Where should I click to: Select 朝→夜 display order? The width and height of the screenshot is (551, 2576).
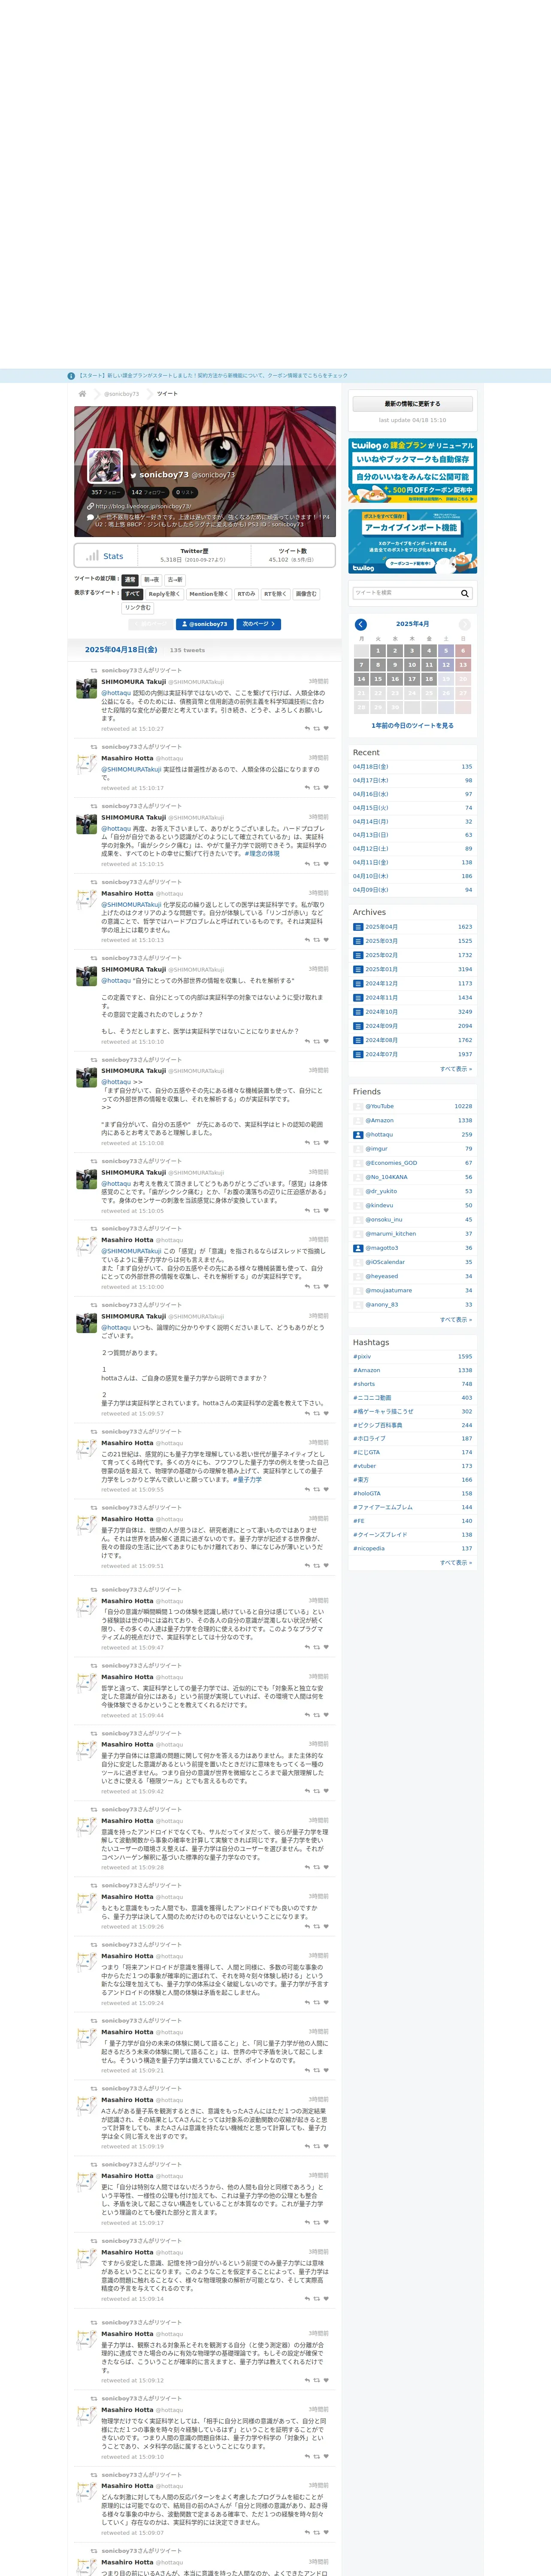[151, 580]
